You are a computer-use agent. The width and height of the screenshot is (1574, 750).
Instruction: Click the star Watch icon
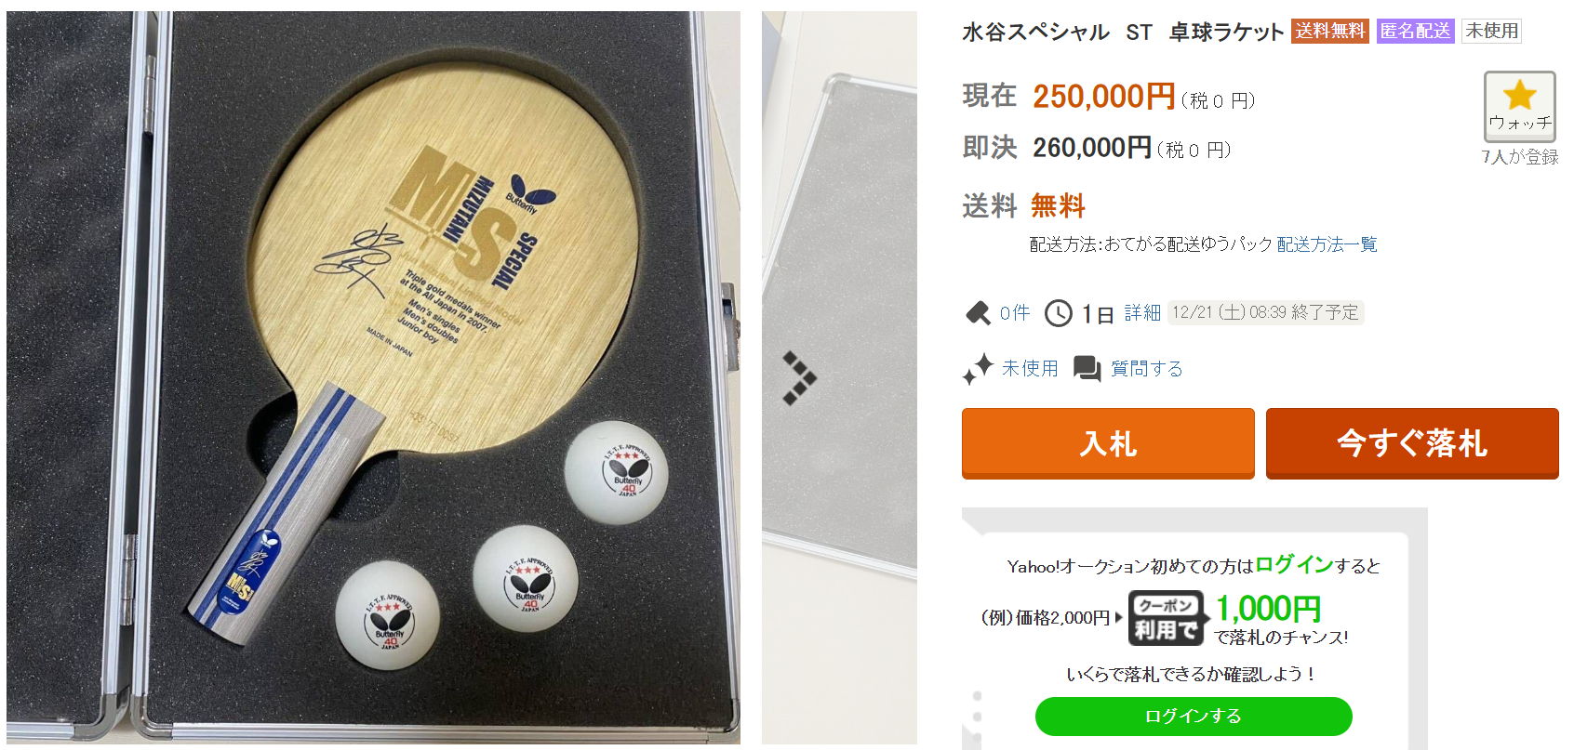click(1519, 96)
